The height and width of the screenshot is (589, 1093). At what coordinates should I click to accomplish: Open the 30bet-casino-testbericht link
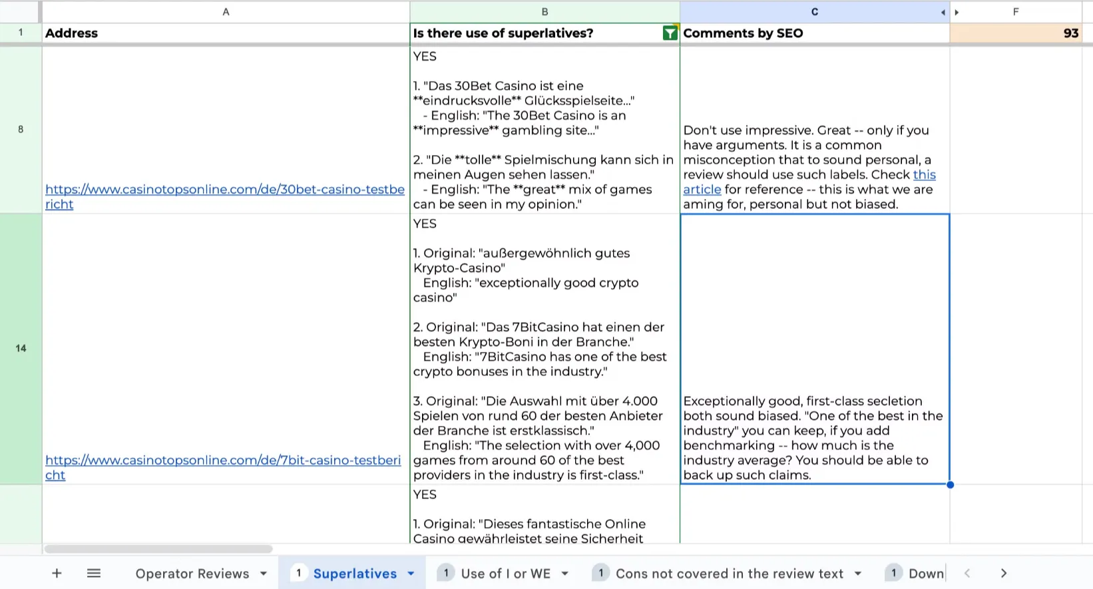(224, 190)
